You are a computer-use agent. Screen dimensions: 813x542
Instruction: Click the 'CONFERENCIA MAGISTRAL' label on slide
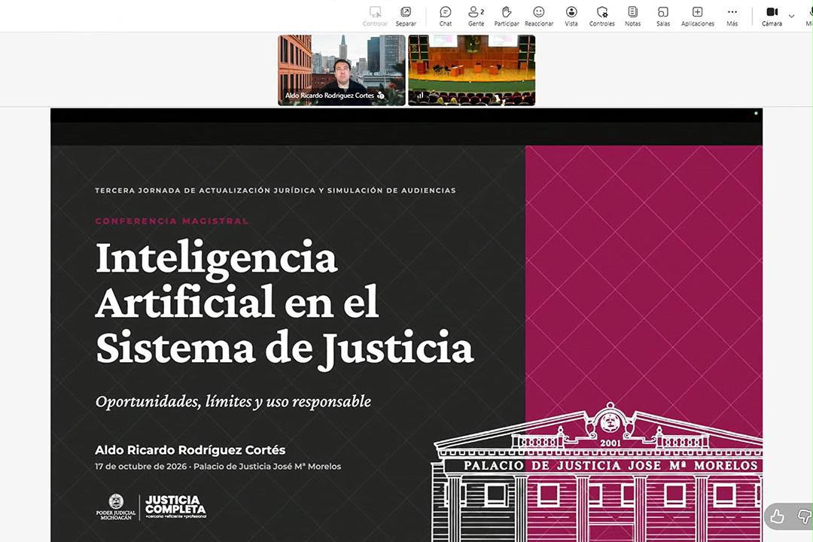[x=172, y=221]
